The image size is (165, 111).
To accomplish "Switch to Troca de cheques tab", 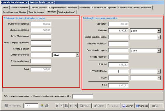I will click(36, 12).
